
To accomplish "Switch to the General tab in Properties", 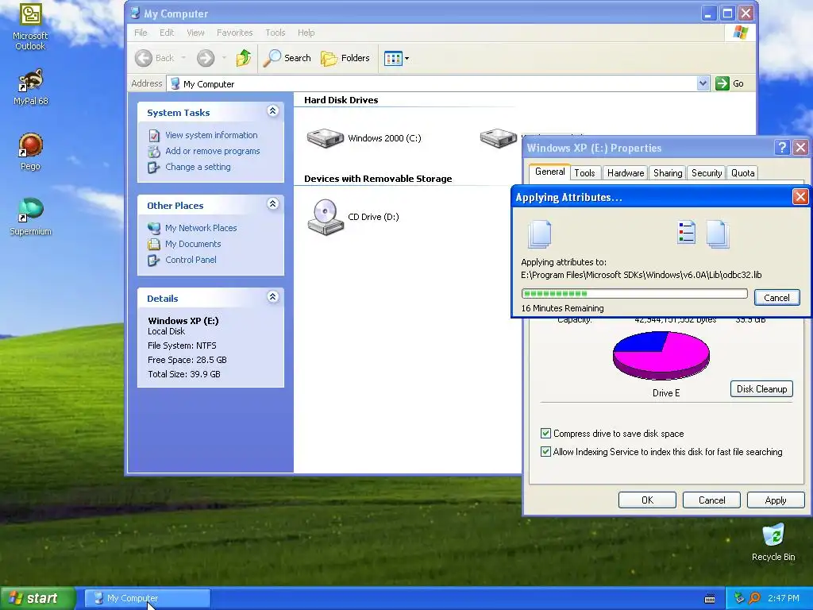I will click(x=549, y=172).
